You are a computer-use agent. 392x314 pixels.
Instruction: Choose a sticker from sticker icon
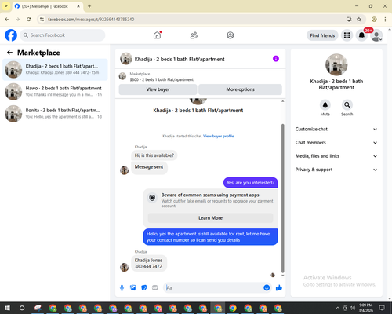tap(144, 288)
